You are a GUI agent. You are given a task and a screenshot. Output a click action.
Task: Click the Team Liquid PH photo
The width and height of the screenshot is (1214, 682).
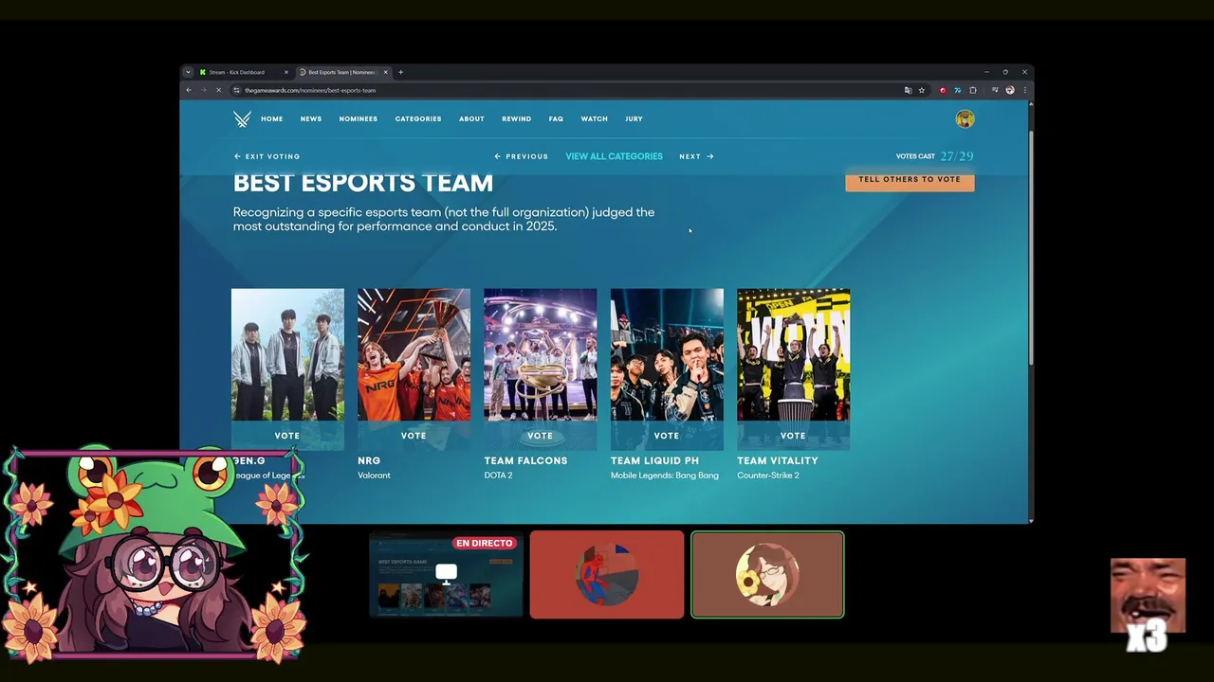click(667, 355)
